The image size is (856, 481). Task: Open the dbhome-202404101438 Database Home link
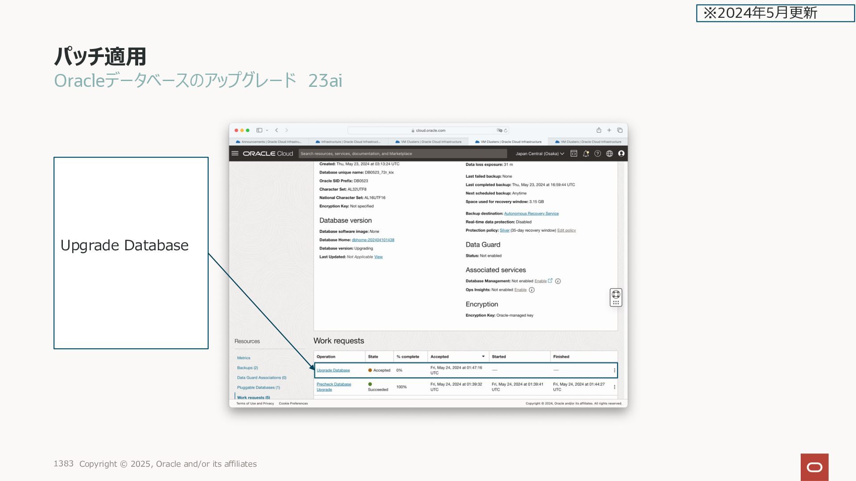coord(373,240)
